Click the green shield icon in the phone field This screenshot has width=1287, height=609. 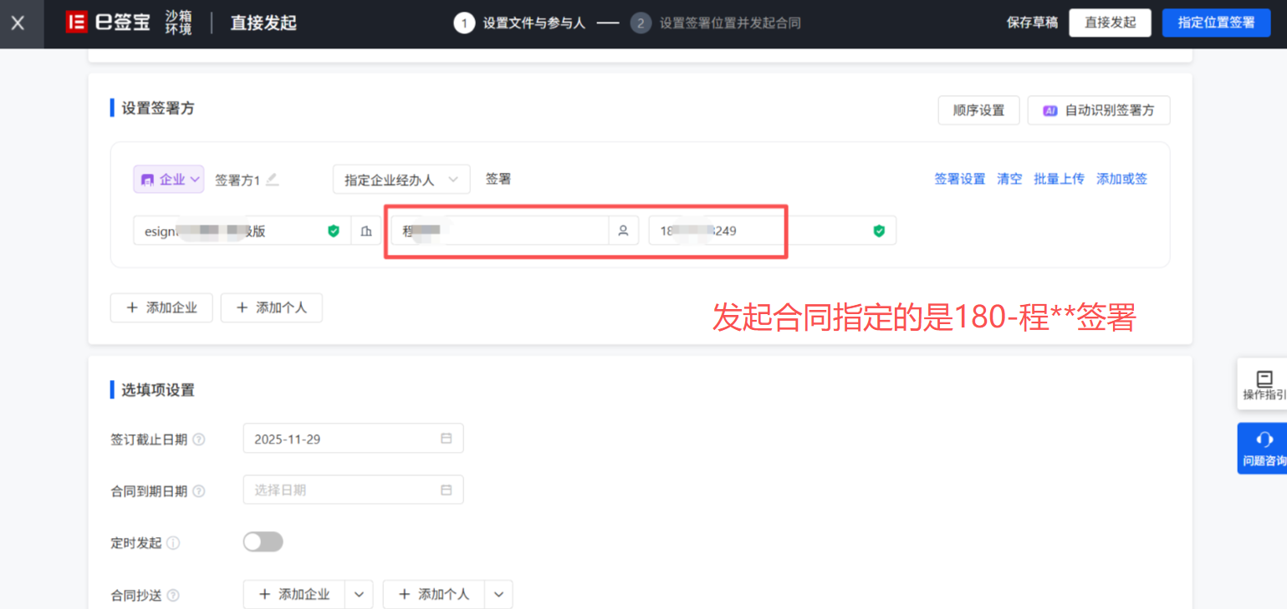coord(879,231)
